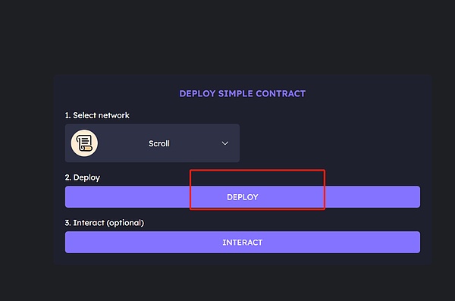Click the word DEPLOY inside the red highlight

point(243,197)
